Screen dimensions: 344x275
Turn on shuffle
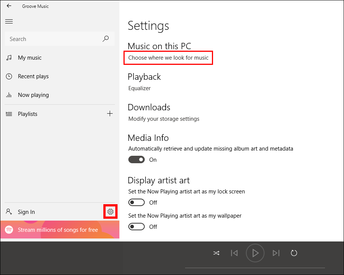[216, 253]
